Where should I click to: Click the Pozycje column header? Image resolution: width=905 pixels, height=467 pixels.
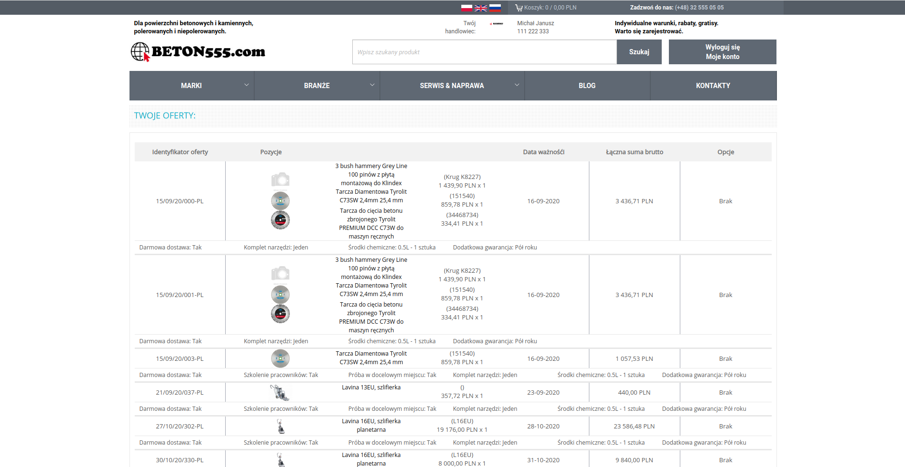pyautogui.click(x=271, y=152)
